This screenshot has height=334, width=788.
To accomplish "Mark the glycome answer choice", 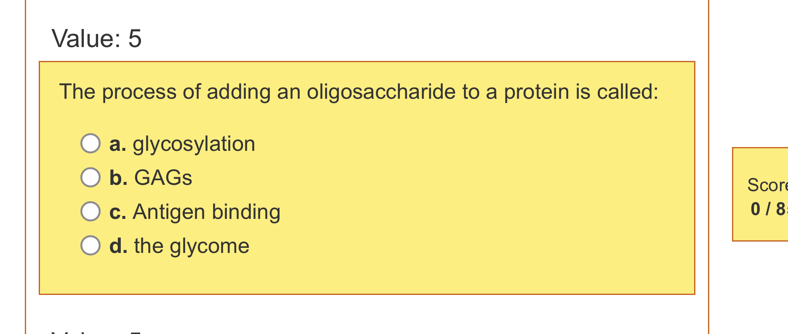I will pos(90,245).
